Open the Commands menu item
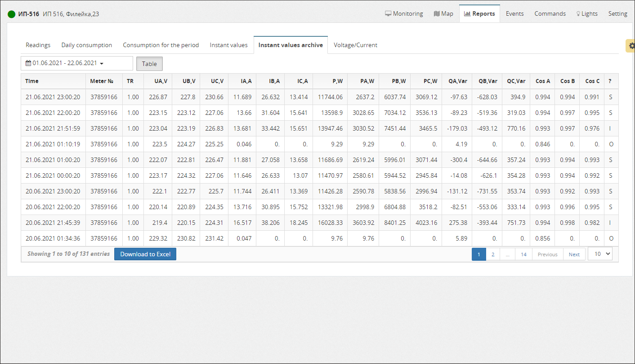This screenshot has width=635, height=364. click(x=550, y=13)
